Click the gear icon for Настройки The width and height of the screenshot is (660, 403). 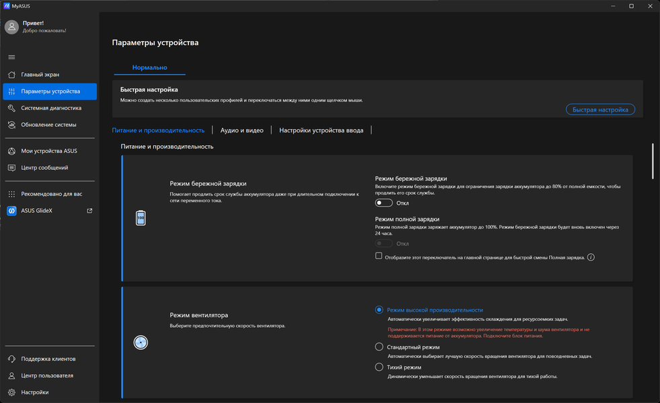tap(12, 392)
